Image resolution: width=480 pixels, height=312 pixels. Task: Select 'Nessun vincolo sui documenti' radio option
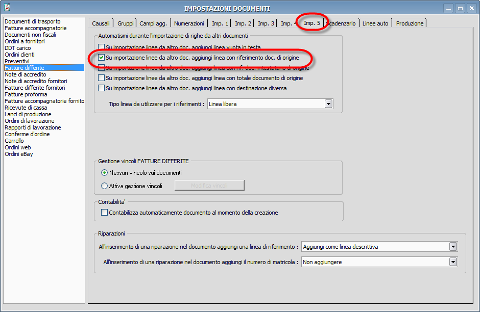coord(104,173)
